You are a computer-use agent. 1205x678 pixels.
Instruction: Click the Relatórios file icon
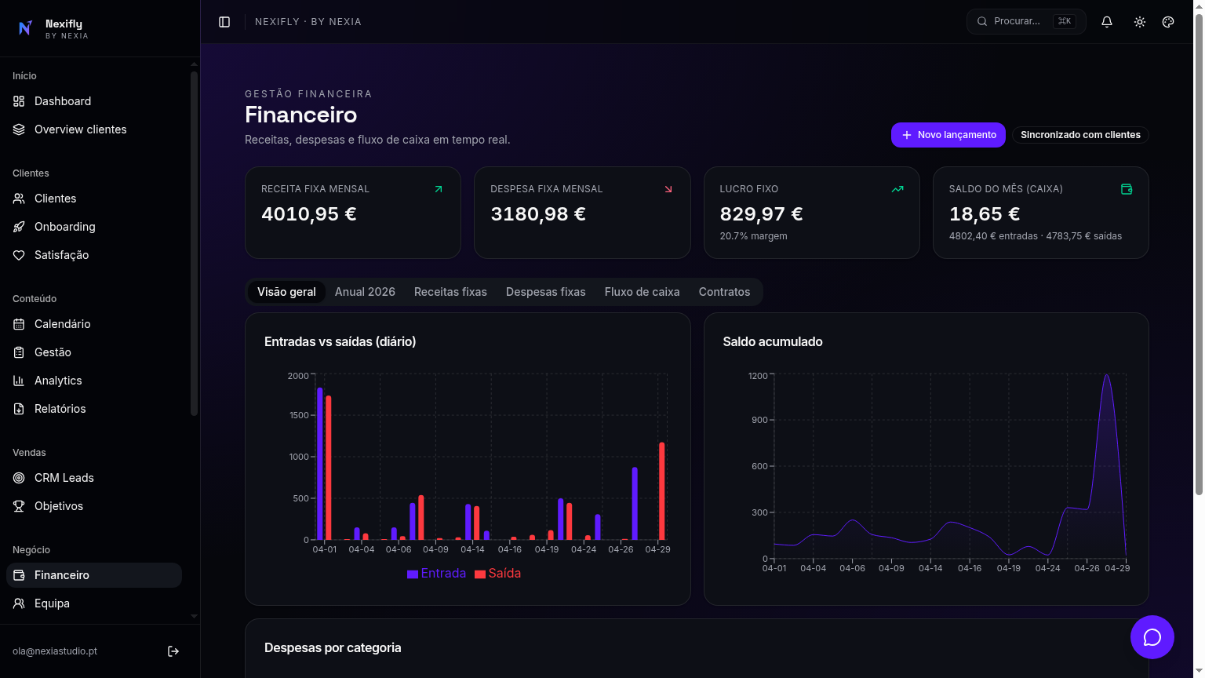(x=19, y=409)
